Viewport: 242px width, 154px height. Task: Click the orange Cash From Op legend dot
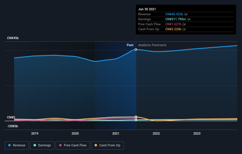[96, 145]
